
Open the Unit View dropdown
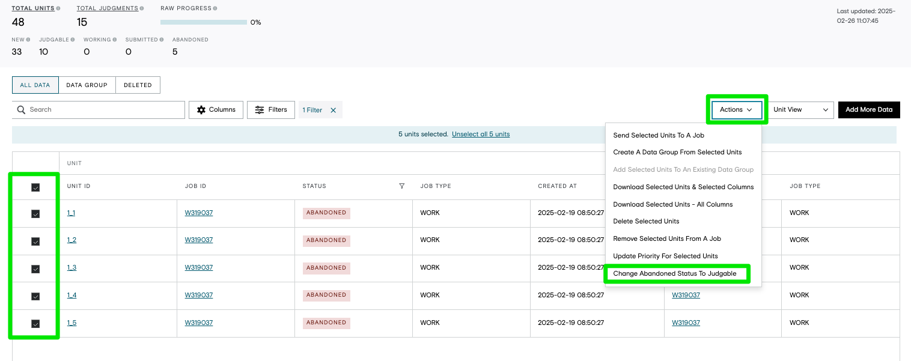800,109
